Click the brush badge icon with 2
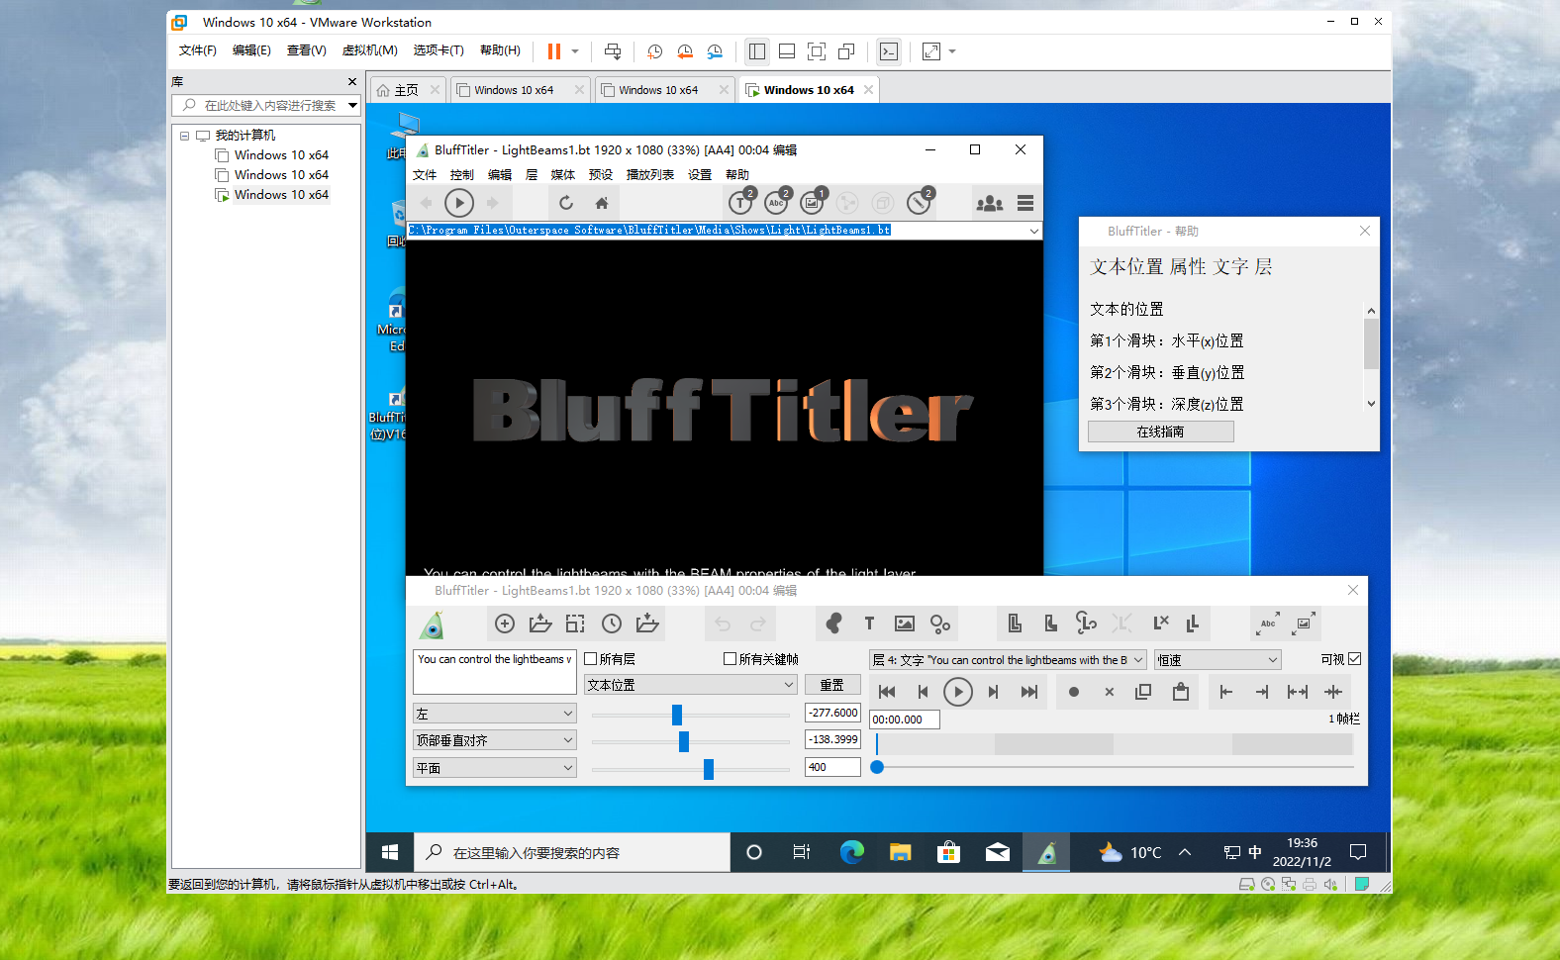Screen dimensions: 1560x960 [920, 202]
